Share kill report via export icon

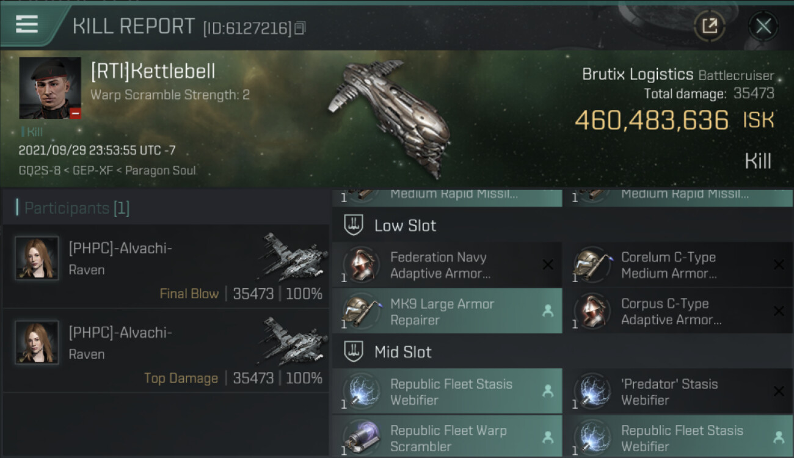[x=709, y=26]
